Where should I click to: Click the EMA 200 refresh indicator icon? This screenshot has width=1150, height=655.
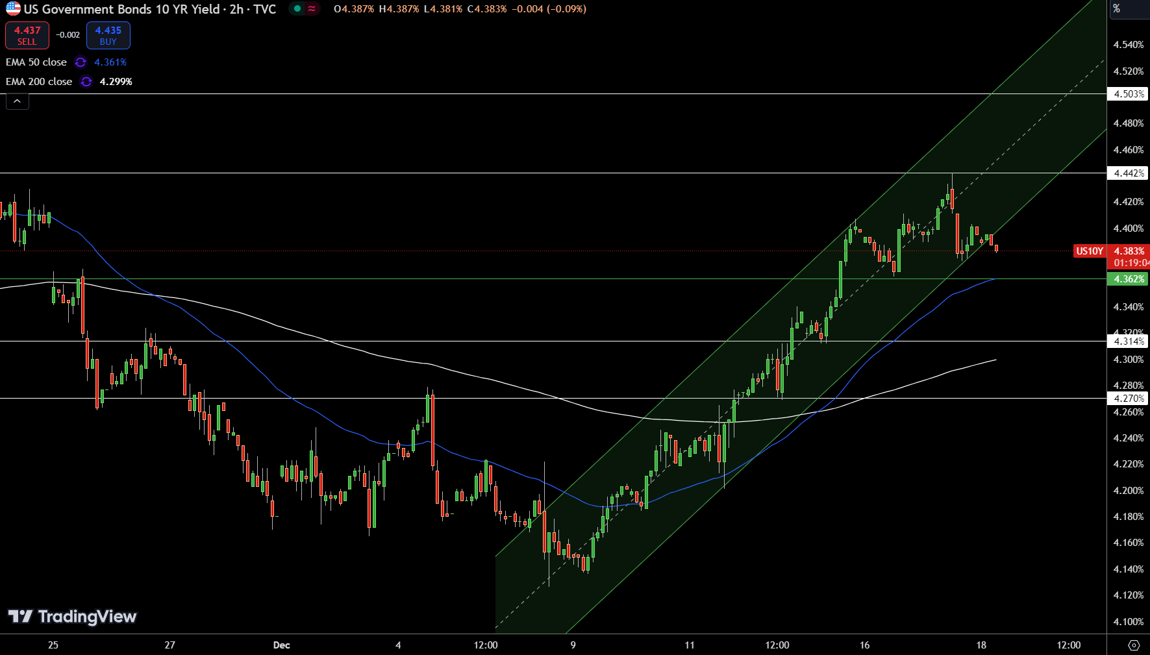coord(86,82)
